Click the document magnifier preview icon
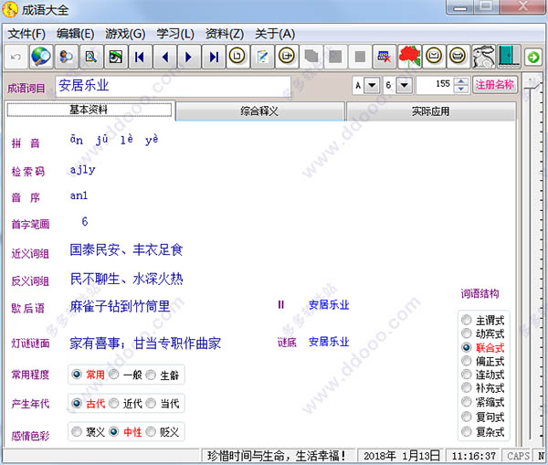Viewport: 548px width, 465px height. pyautogui.click(x=91, y=57)
